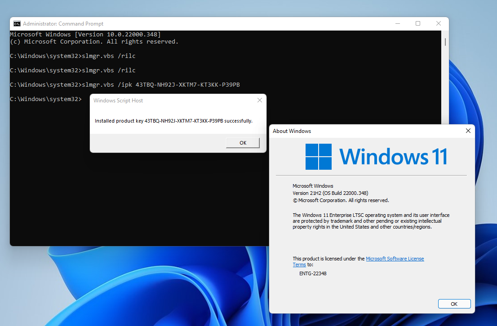Click the empty C:\Windows\system32> prompt line
The height and width of the screenshot is (326, 497).
pyautogui.click(x=46, y=99)
